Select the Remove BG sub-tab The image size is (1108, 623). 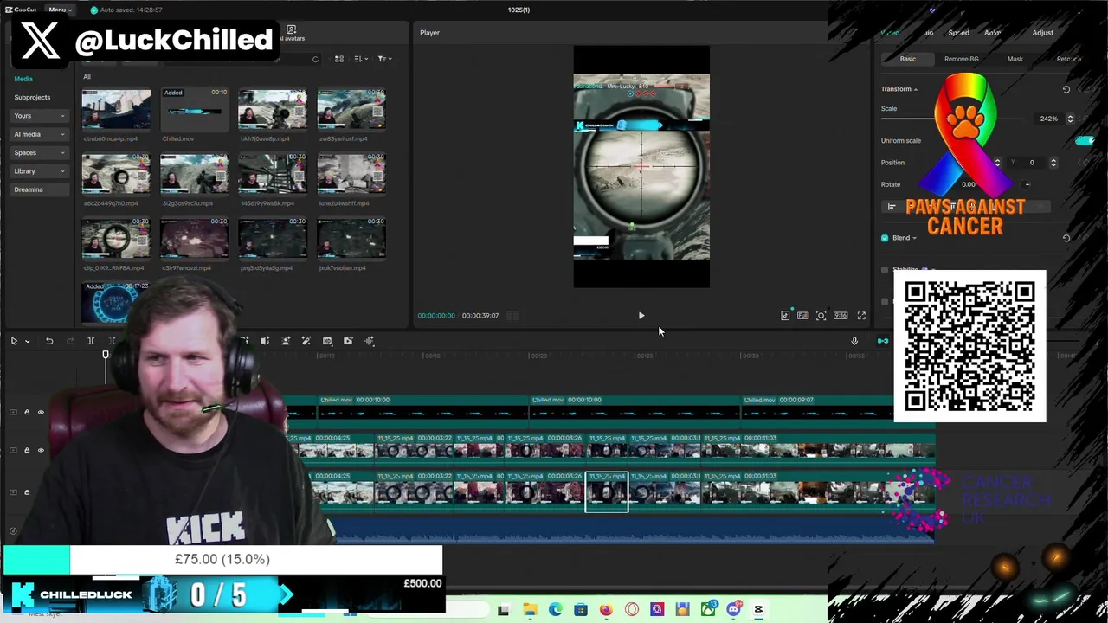tap(961, 59)
